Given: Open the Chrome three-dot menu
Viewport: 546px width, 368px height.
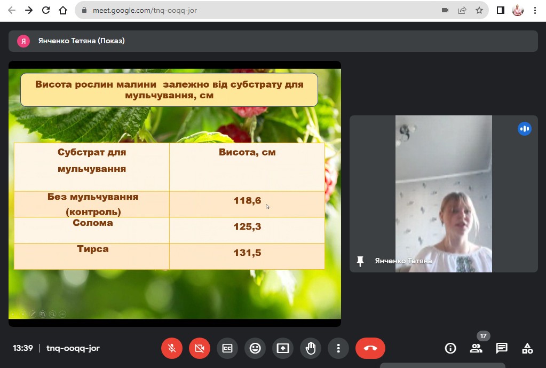Looking at the screenshot, I should coord(535,10).
